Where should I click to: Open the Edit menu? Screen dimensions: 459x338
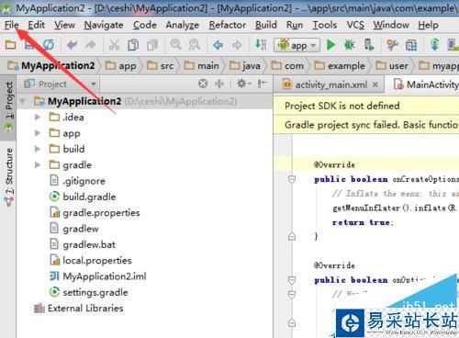[36, 25]
